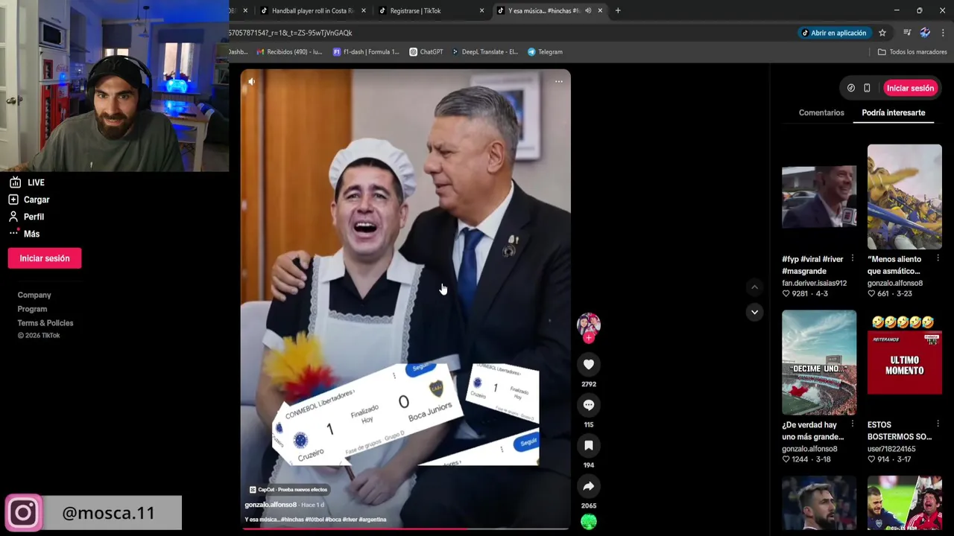The image size is (954, 536).
Task: Click username user718224165
Action: 891,449
